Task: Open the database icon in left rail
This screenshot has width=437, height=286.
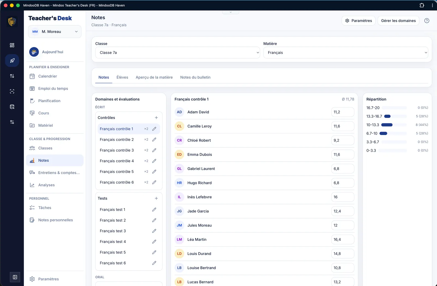Action: point(12,107)
